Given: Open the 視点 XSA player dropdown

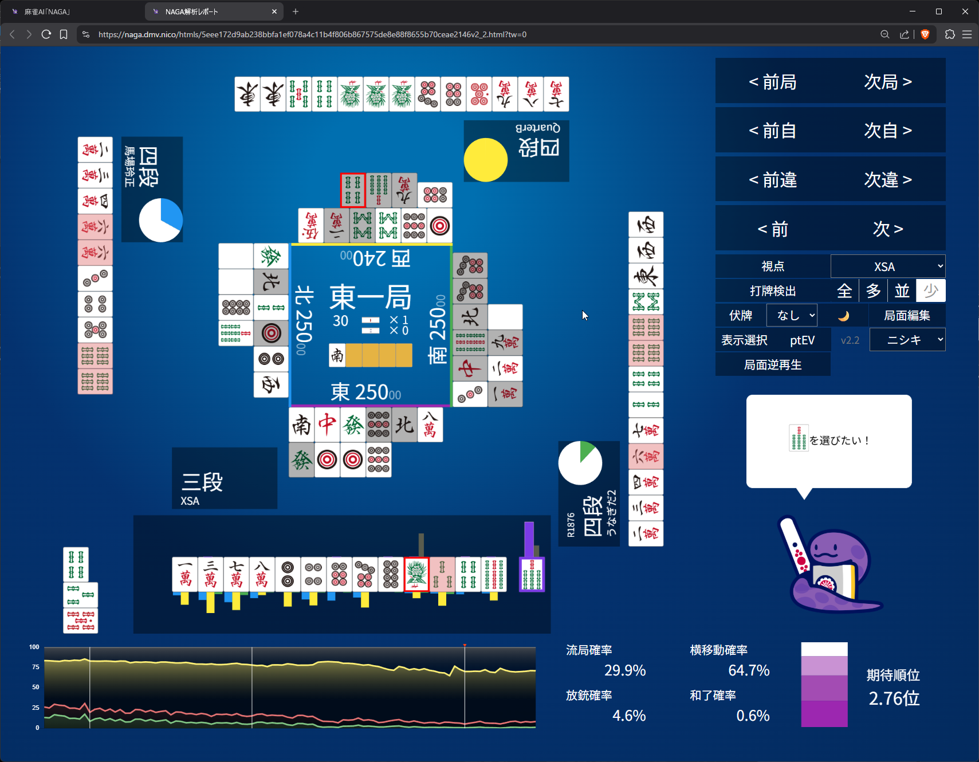Looking at the screenshot, I should (x=888, y=266).
